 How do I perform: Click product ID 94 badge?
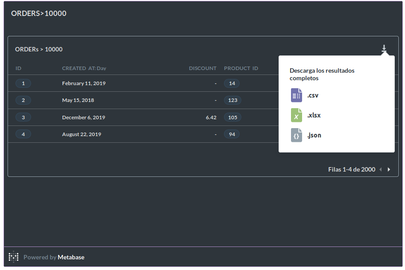232,134
